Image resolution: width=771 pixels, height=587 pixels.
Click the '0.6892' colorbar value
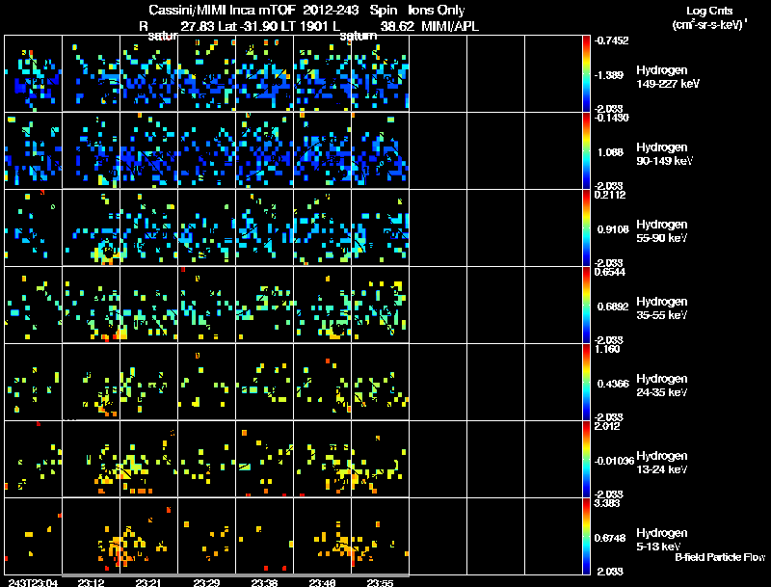(613, 307)
